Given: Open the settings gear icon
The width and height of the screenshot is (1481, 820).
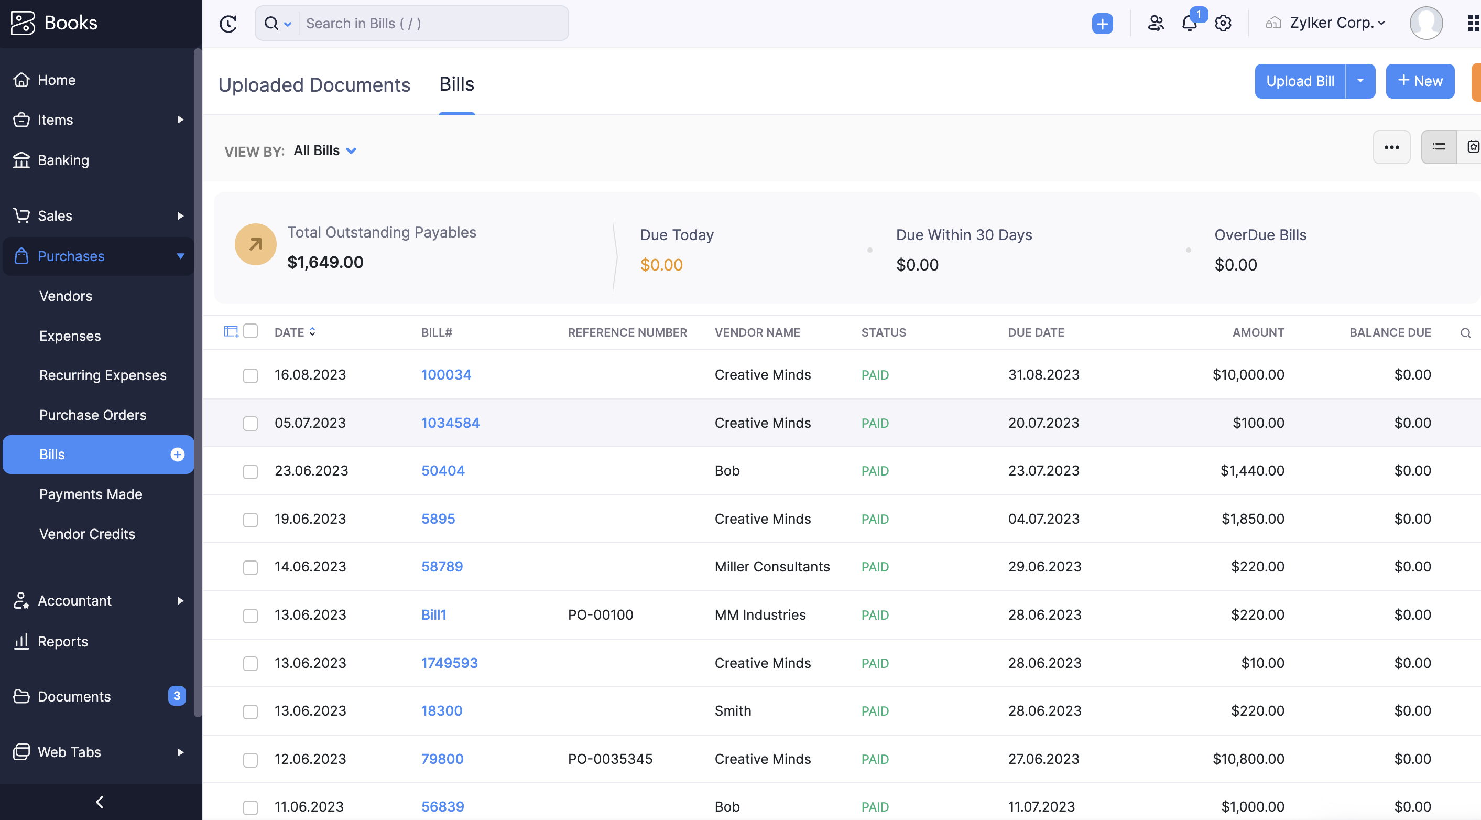Looking at the screenshot, I should click(1223, 24).
